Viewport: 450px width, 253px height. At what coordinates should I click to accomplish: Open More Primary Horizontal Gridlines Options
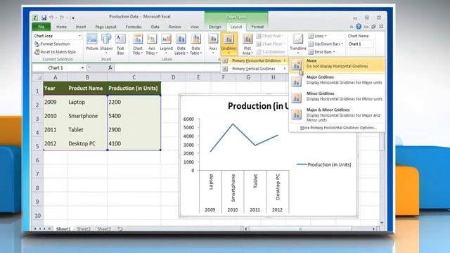(338, 128)
